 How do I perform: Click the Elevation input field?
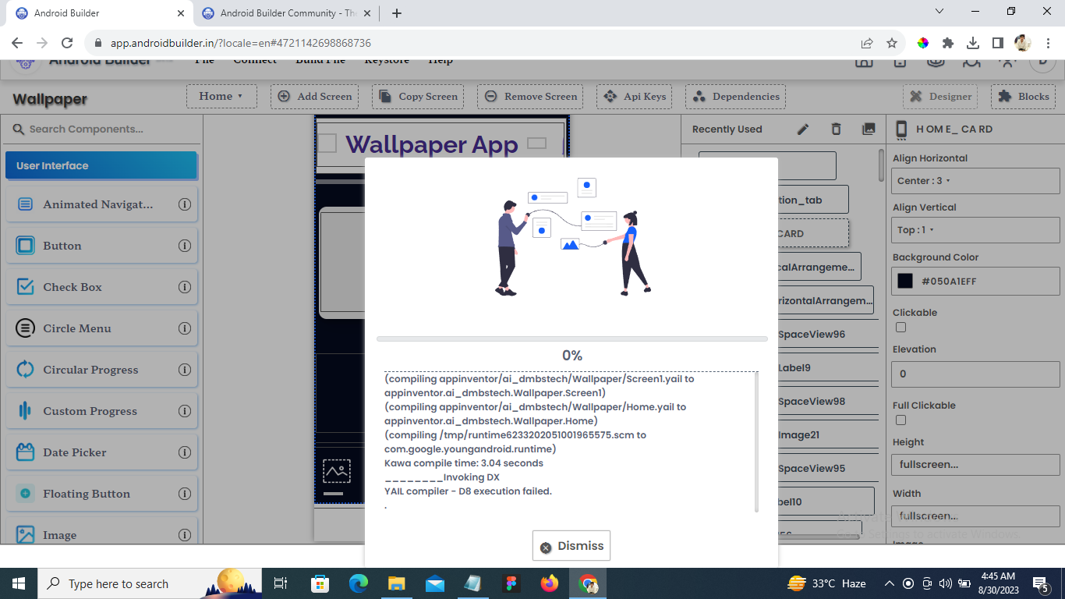[975, 374]
